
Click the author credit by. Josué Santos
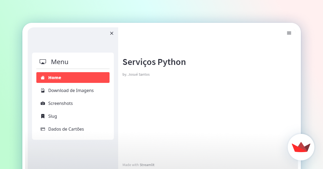(136, 74)
